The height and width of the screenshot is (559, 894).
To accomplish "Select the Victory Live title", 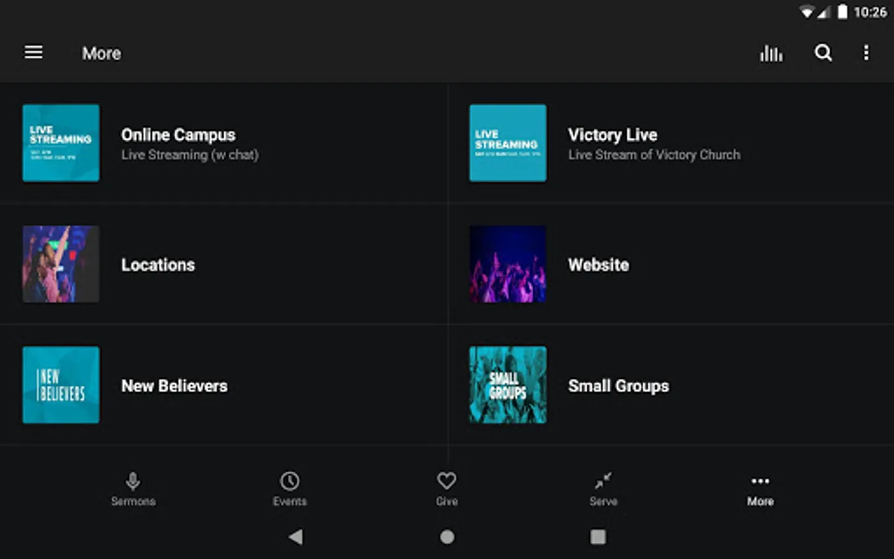I will coord(612,135).
